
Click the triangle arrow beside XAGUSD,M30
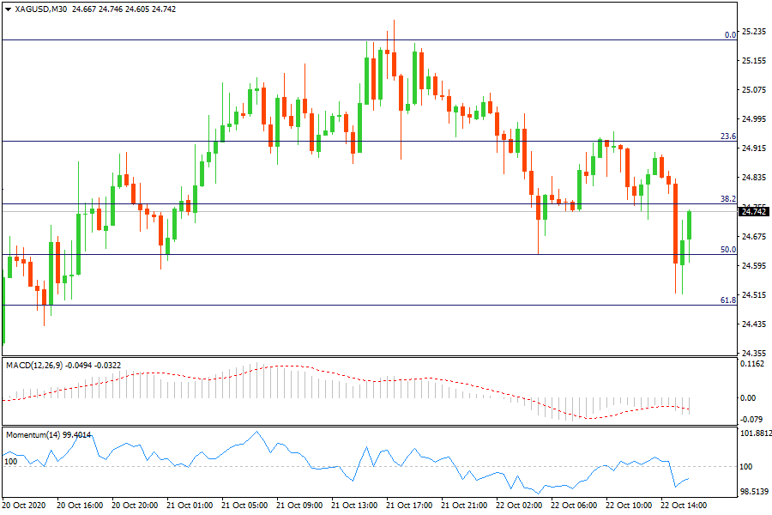(x=9, y=9)
